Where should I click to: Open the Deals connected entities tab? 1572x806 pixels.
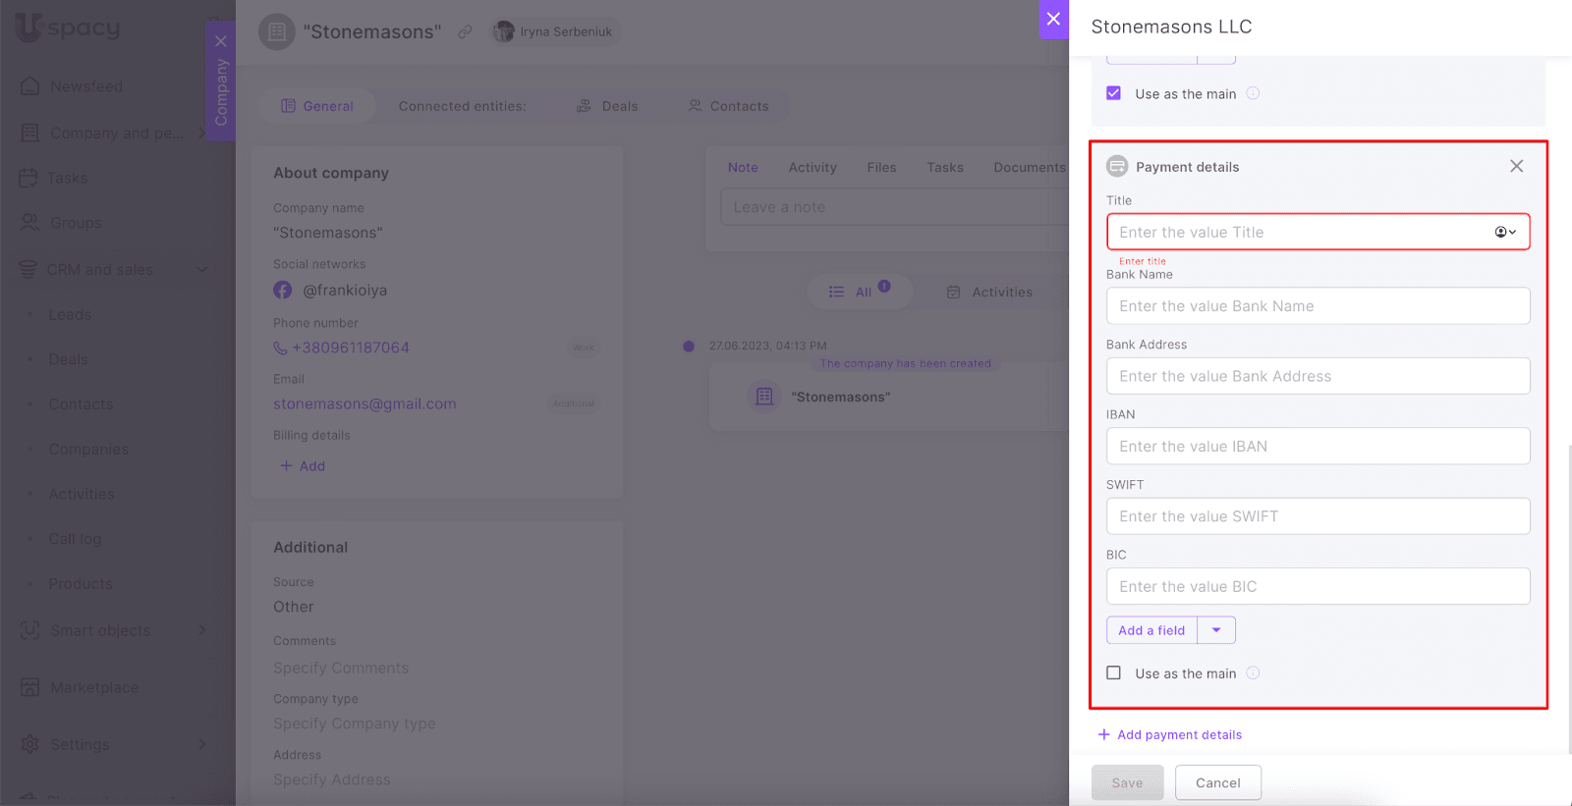tap(607, 106)
